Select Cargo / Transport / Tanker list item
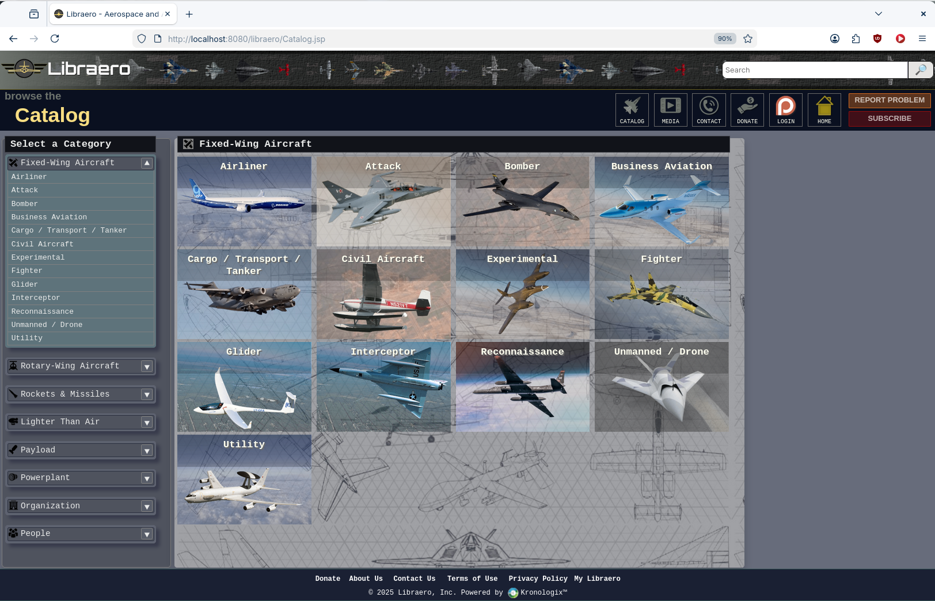 click(69, 230)
